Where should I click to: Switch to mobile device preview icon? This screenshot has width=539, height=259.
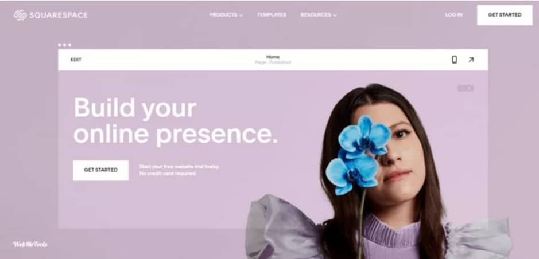pos(454,60)
